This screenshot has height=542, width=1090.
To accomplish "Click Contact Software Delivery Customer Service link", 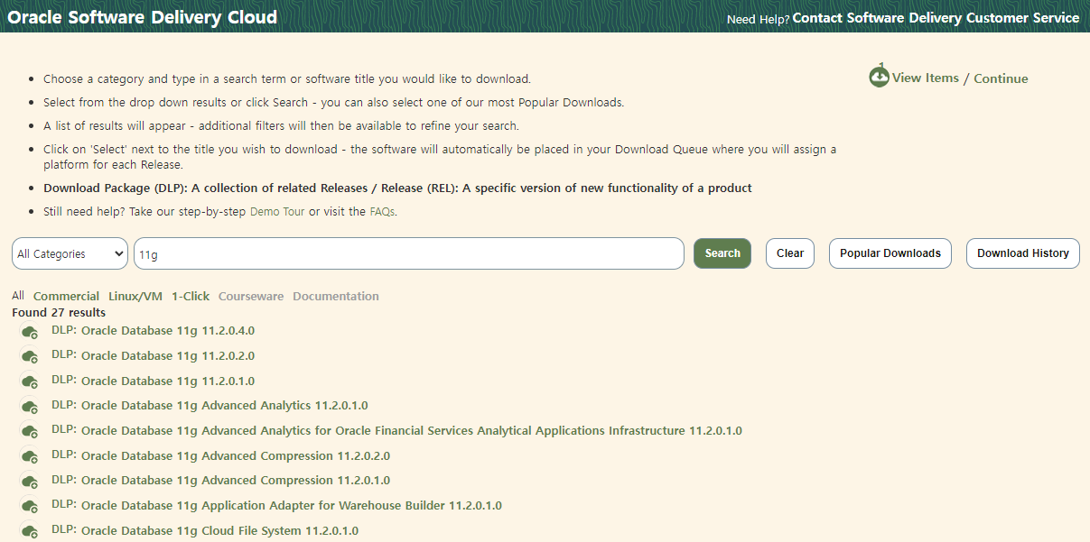I will [936, 18].
